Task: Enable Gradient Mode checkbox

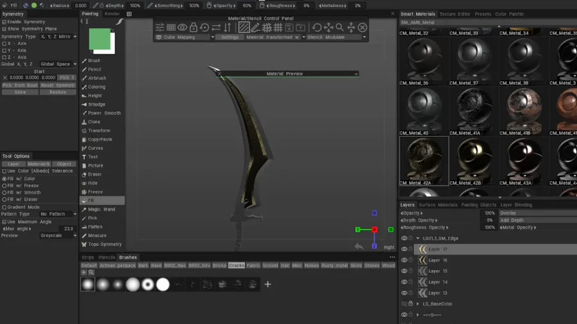Action: pyautogui.click(x=4, y=207)
